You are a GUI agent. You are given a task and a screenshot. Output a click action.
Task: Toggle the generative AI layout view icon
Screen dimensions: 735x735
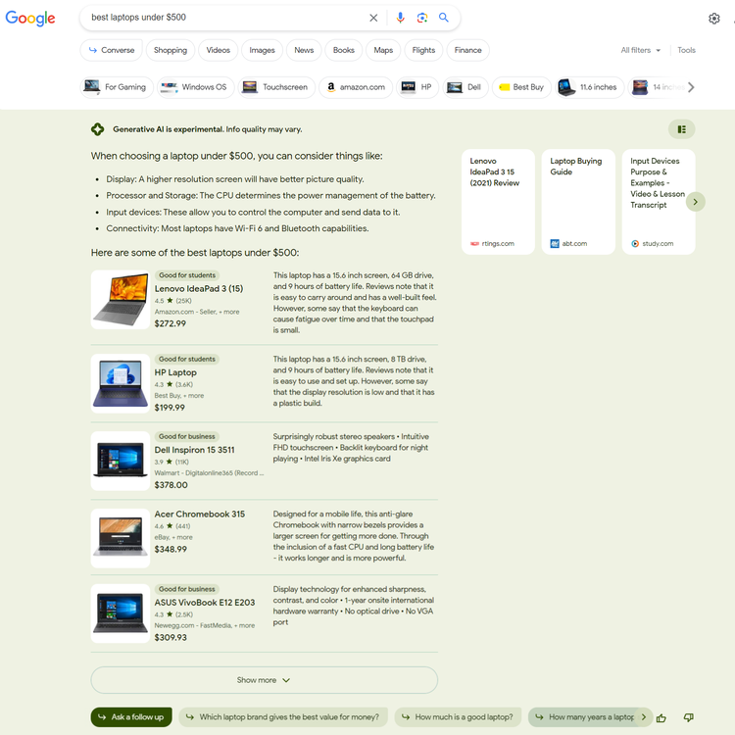point(681,129)
